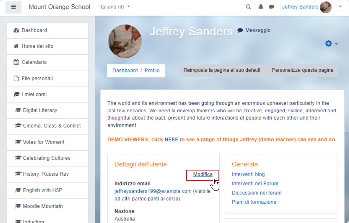Click the Dettagli dell'utente heading
This screenshot has height=223, width=349.
click(x=141, y=164)
